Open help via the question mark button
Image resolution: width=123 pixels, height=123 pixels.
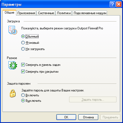(x=112, y=4)
